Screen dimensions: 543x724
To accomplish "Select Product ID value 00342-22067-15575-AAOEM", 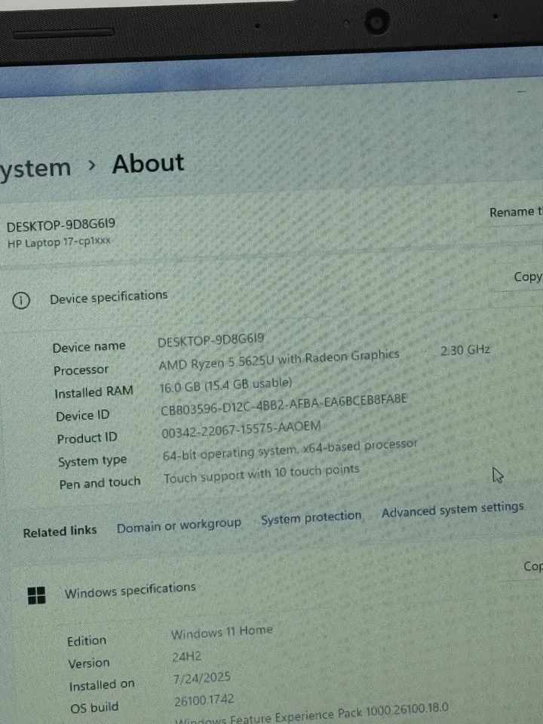I will (x=241, y=430).
